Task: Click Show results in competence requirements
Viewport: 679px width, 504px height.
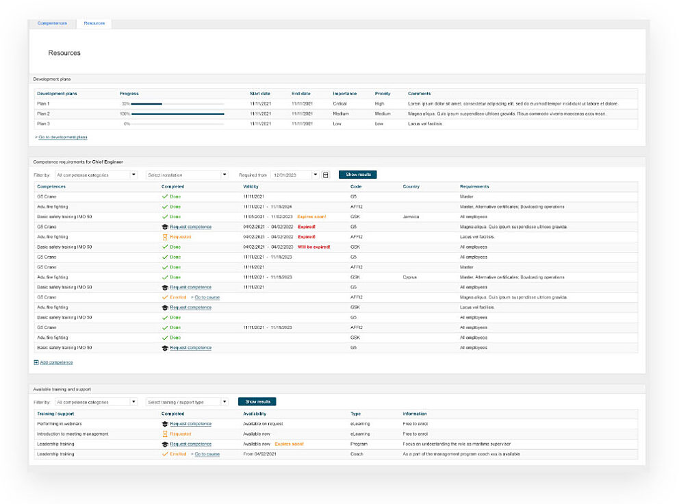Action: pyautogui.click(x=358, y=175)
